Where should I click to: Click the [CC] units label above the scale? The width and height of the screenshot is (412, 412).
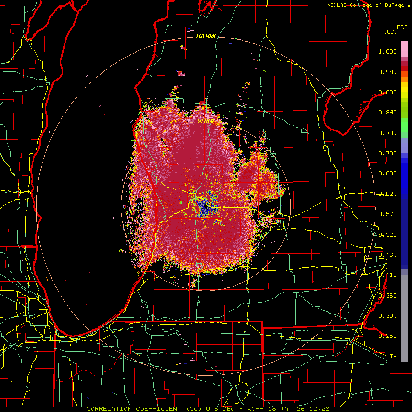(391, 32)
